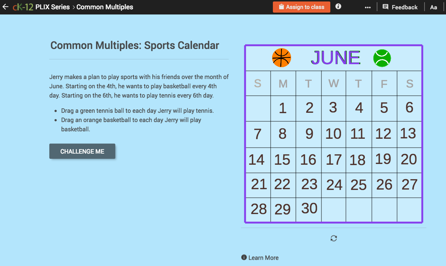Click the Assign to class button

point(301,7)
